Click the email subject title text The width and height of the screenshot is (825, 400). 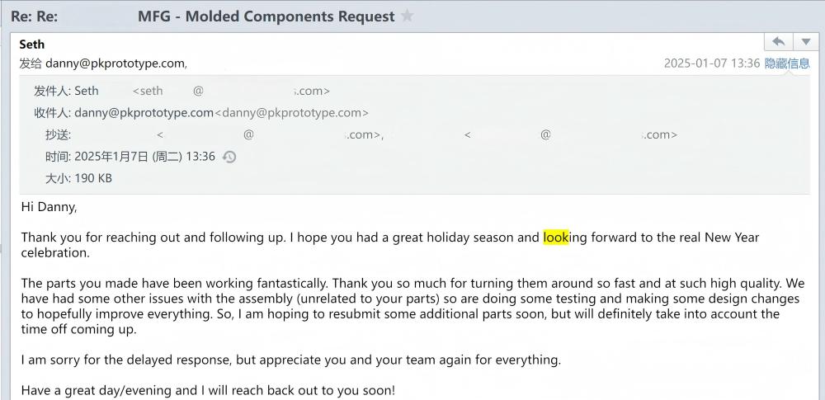266,16
